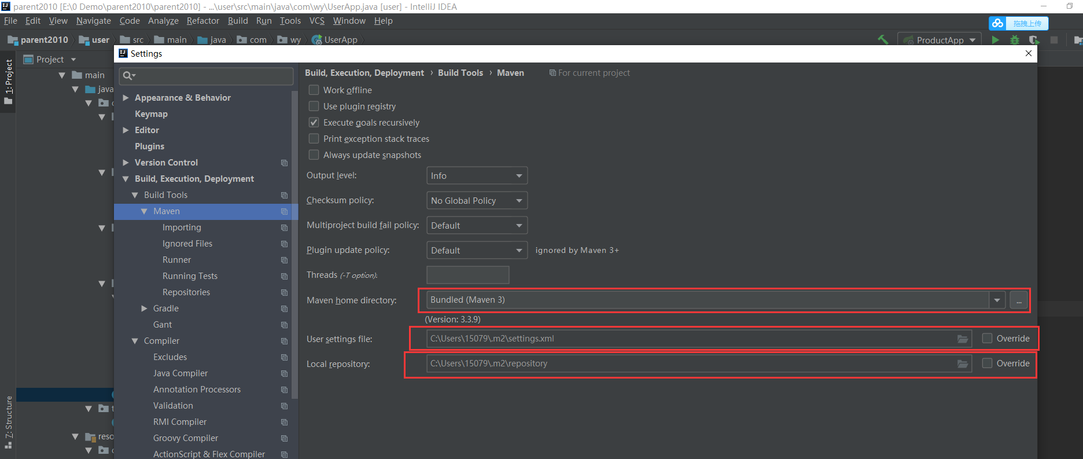Viewport: 1083px width, 459px height.
Task: Expand the Gradle settings node
Action: [144, 309]
